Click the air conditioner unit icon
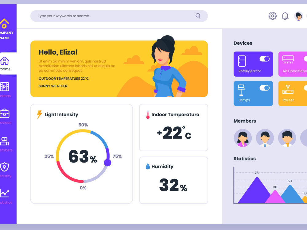The width and height of the screenshot is (307, 230). click(x=288, y=59)
